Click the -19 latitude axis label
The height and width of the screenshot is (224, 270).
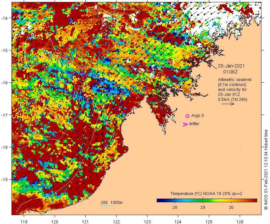coord(4,180)
